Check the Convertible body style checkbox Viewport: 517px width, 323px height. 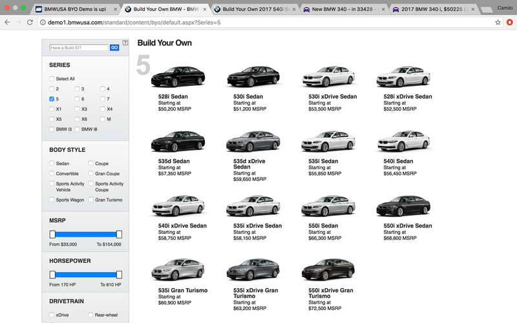coord(52,173)
